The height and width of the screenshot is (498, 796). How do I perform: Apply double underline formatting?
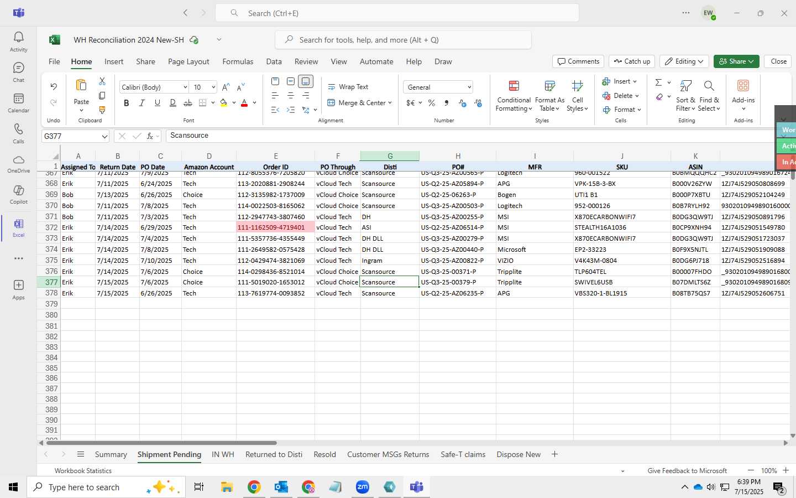tap(173, 103)
